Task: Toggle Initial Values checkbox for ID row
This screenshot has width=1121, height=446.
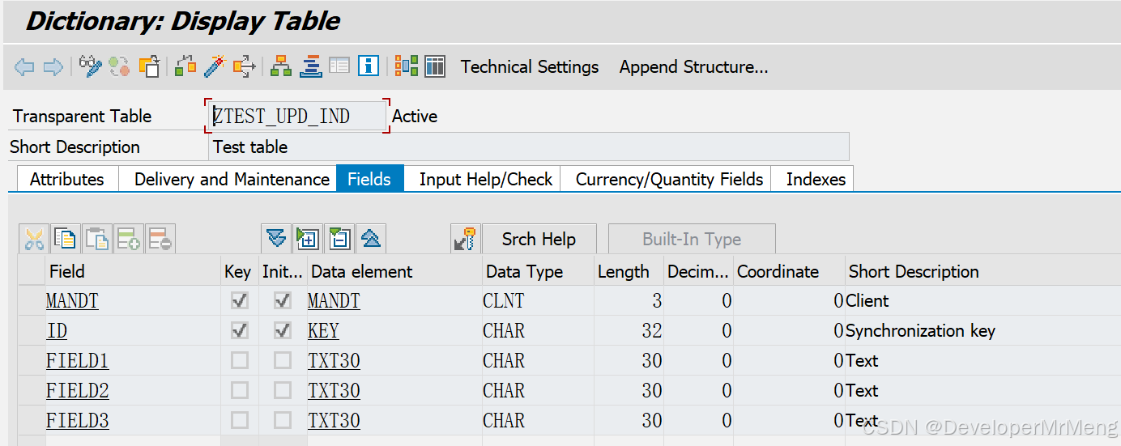Action: (283, 330)
